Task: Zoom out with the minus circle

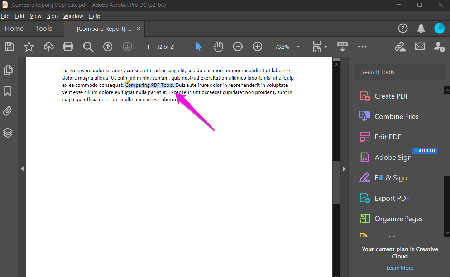Action: (238, 47)
